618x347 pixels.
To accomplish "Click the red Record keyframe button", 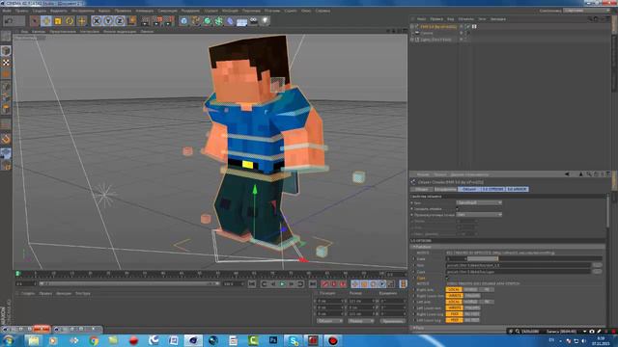I will coord(324,283).
